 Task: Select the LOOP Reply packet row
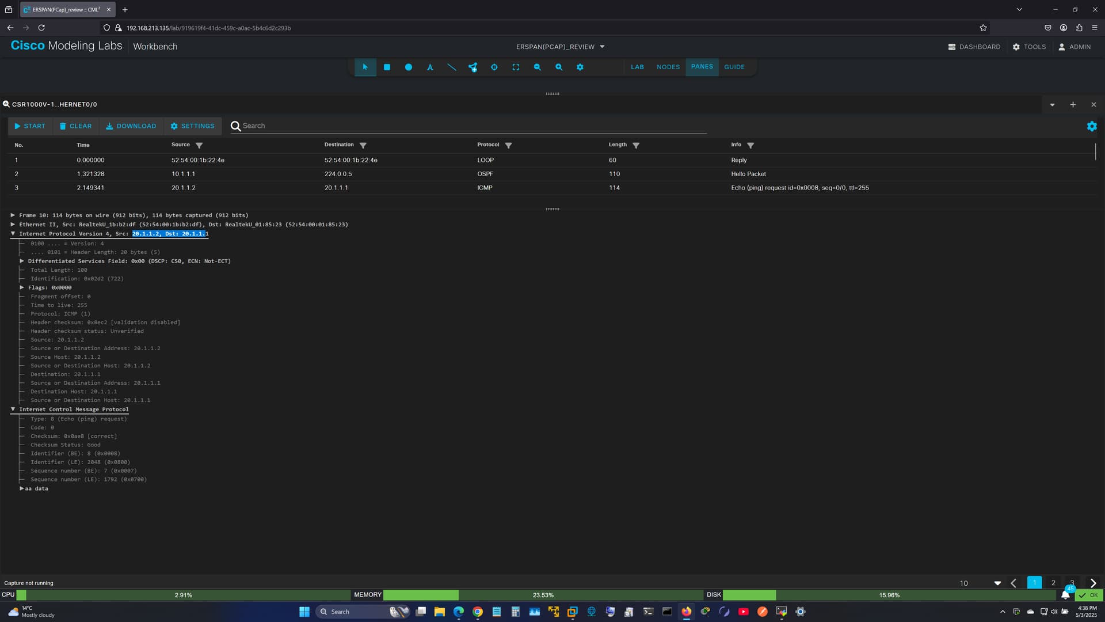552,160
